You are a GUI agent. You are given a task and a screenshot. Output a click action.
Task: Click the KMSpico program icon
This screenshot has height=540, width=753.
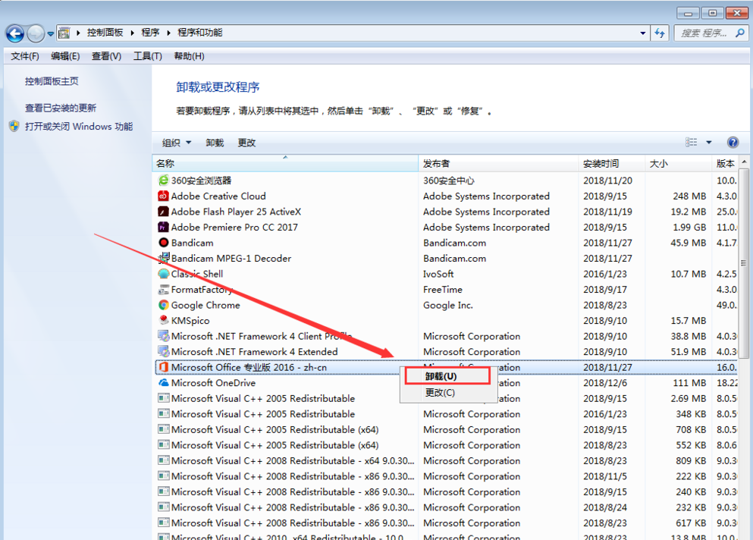point(162,320)
